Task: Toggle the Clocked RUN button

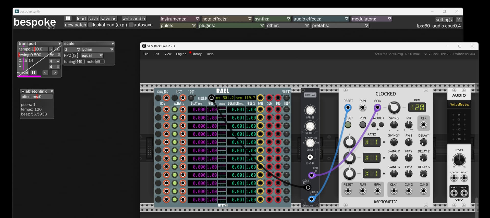Action: pos(363,125)
